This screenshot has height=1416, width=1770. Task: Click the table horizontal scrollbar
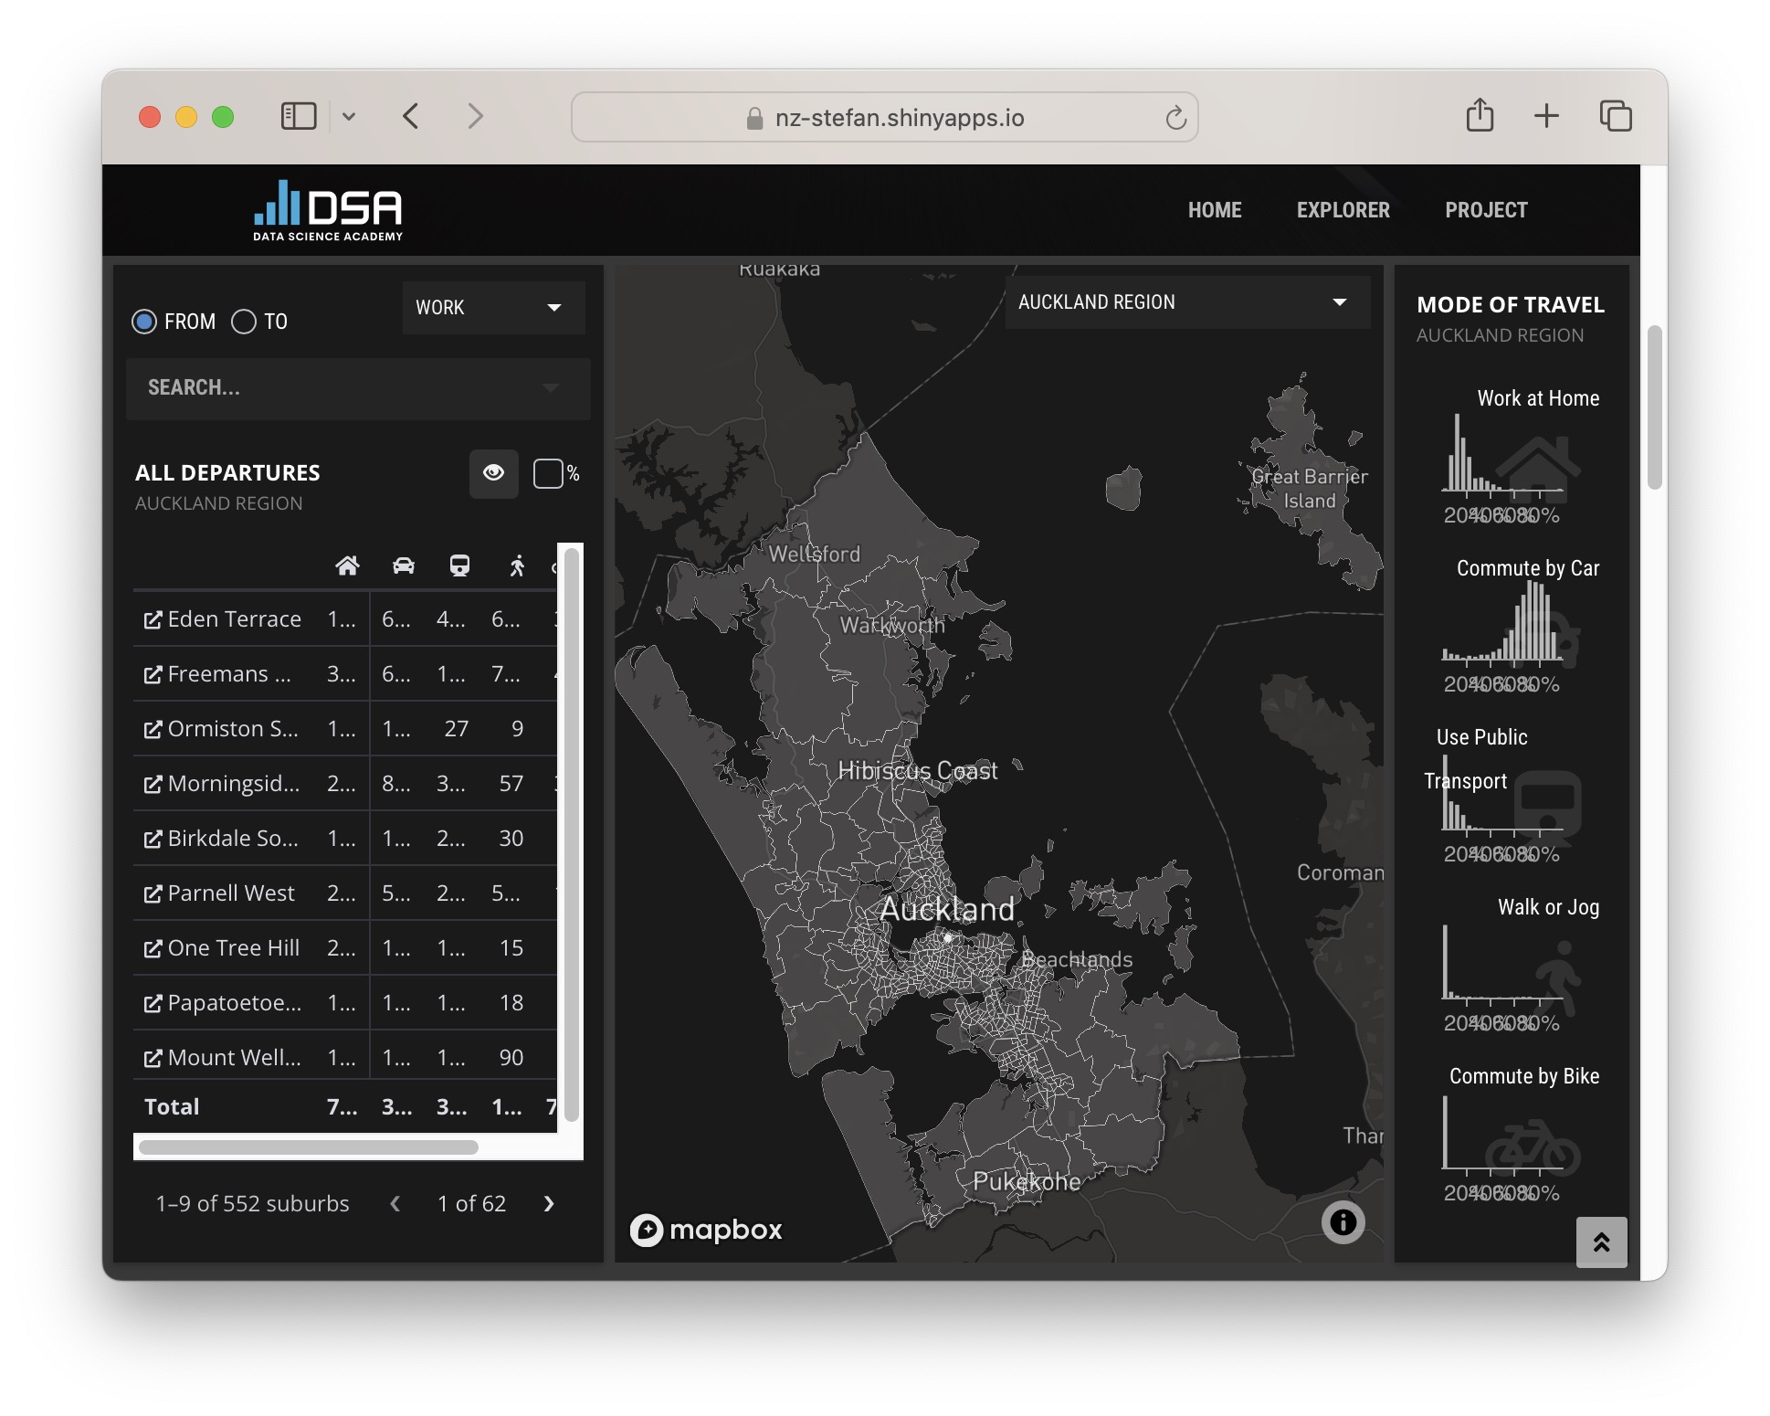tap(309, 1147)
